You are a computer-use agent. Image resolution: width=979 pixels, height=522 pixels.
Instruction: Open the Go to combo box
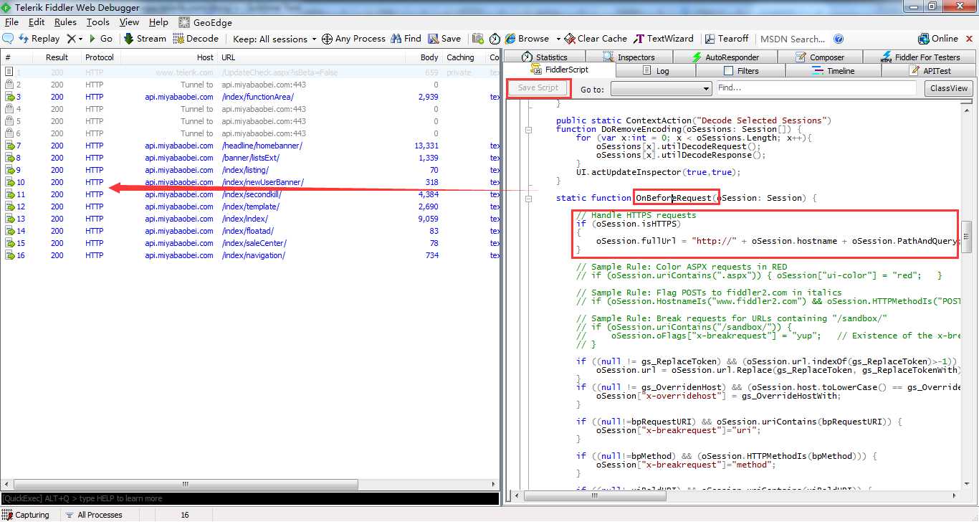coord(660,88)
